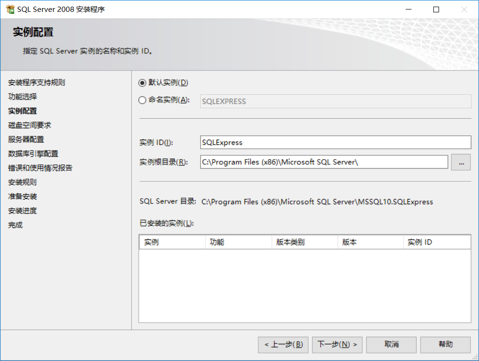This screenshot has width=479, height=361.
Task: Cancel setup with the 取消 button
Action: [391, 345]
